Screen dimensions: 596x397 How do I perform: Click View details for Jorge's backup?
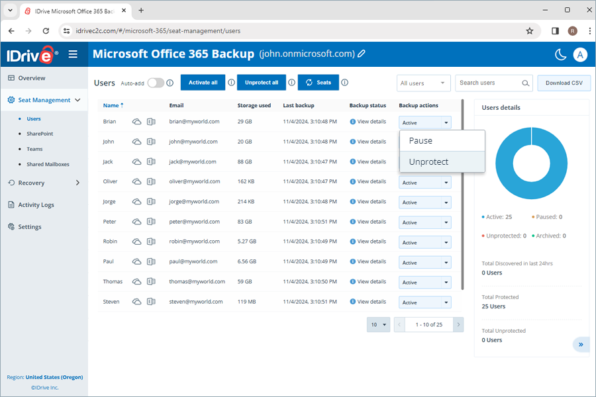click(368, 202)
